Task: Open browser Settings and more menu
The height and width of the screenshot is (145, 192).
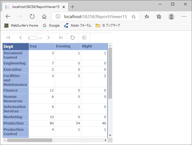Action: pos(184,16)
